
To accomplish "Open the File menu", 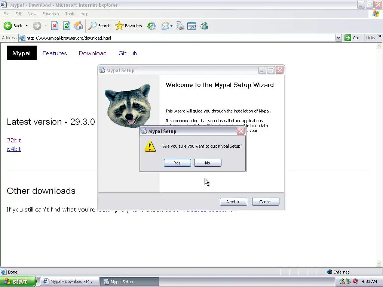I will tap(6, 14).
